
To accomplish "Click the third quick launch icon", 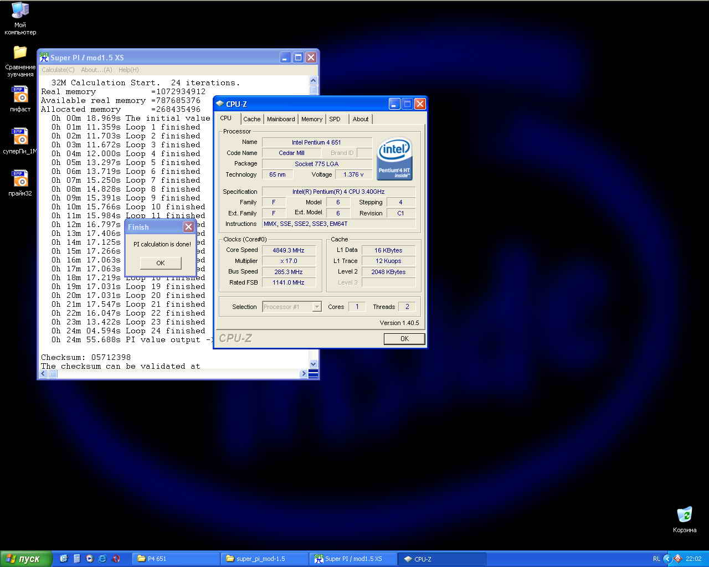I will tap(90, 559).
